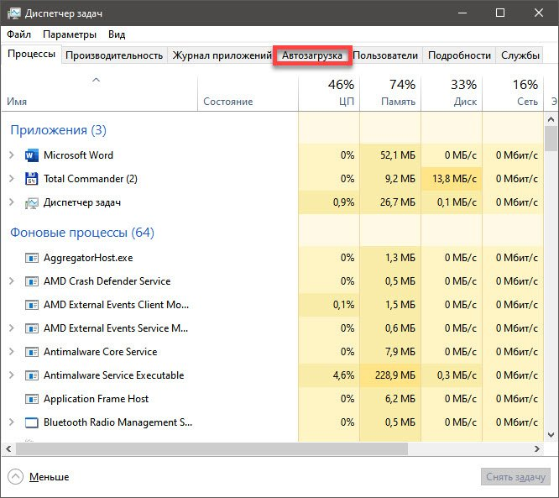Image resolution: width=559 pixels, height=498 pixels.
Task: Click the AMD Crash Defender Service icon
Action: (31, 281)
